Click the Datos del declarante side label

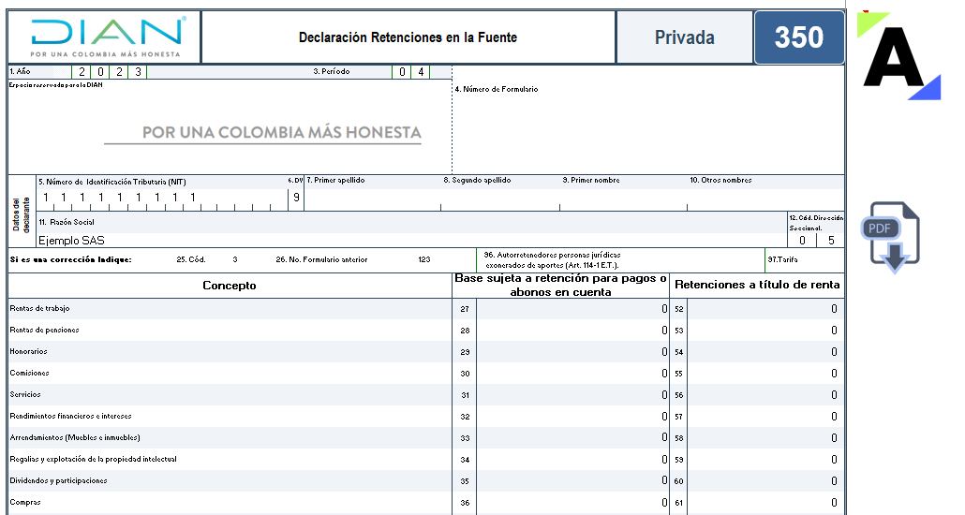(x=22, y=214)
